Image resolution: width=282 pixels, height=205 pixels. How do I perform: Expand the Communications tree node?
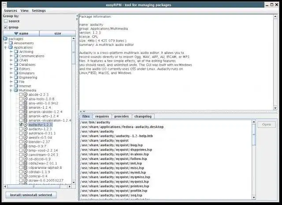(x=11, y=56)
